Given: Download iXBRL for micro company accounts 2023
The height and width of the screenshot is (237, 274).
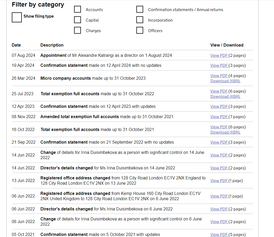Looking at the screenshot, I should (x=225, y=81).
